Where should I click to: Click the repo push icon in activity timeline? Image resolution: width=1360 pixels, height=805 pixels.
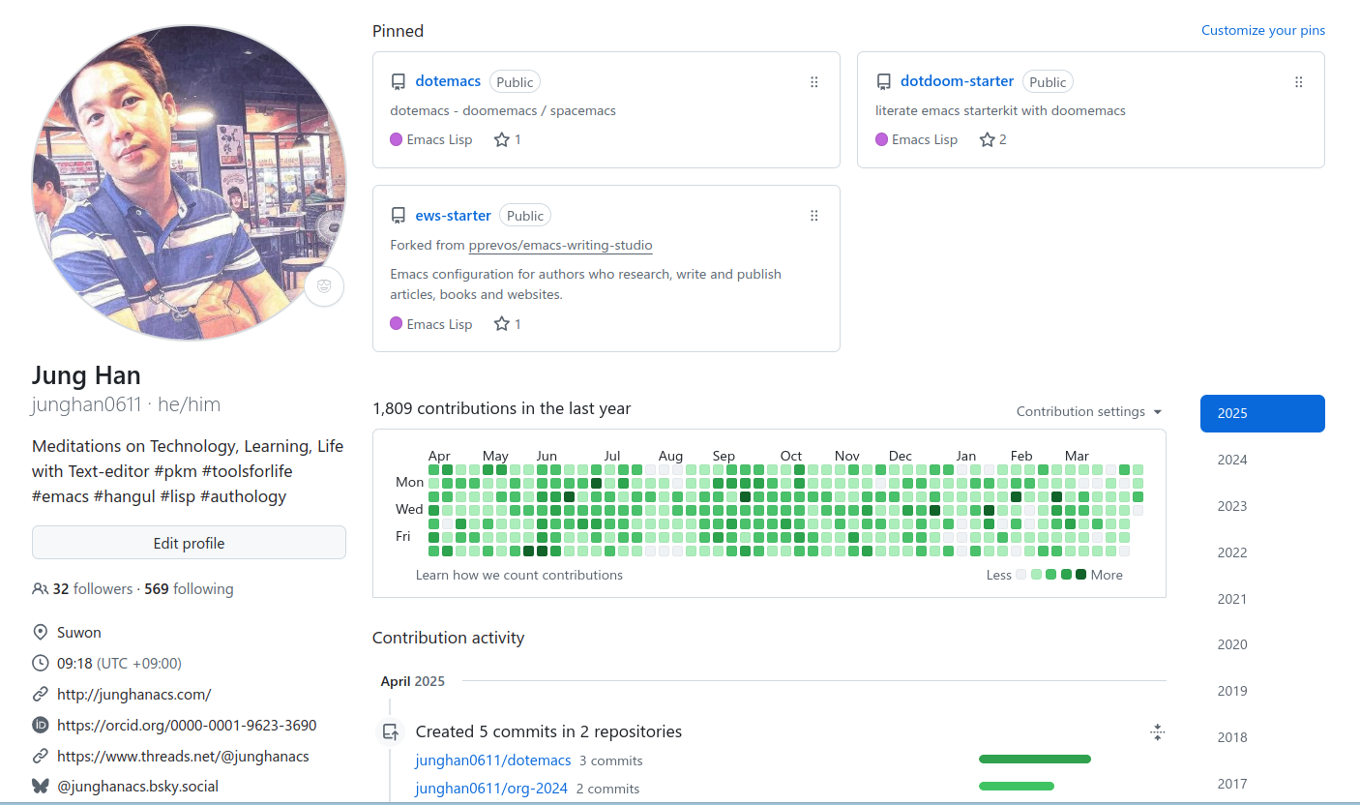390,732
